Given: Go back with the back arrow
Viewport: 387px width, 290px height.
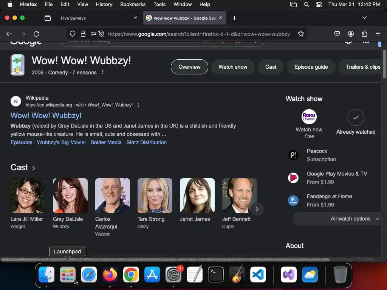Looking at the screenshot, I should (9, 34).
